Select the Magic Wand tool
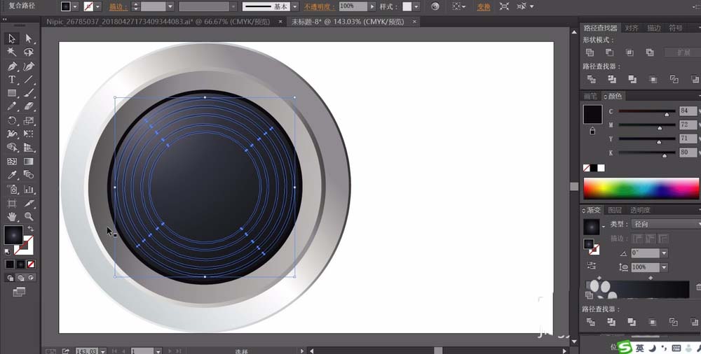 (12, 52)
